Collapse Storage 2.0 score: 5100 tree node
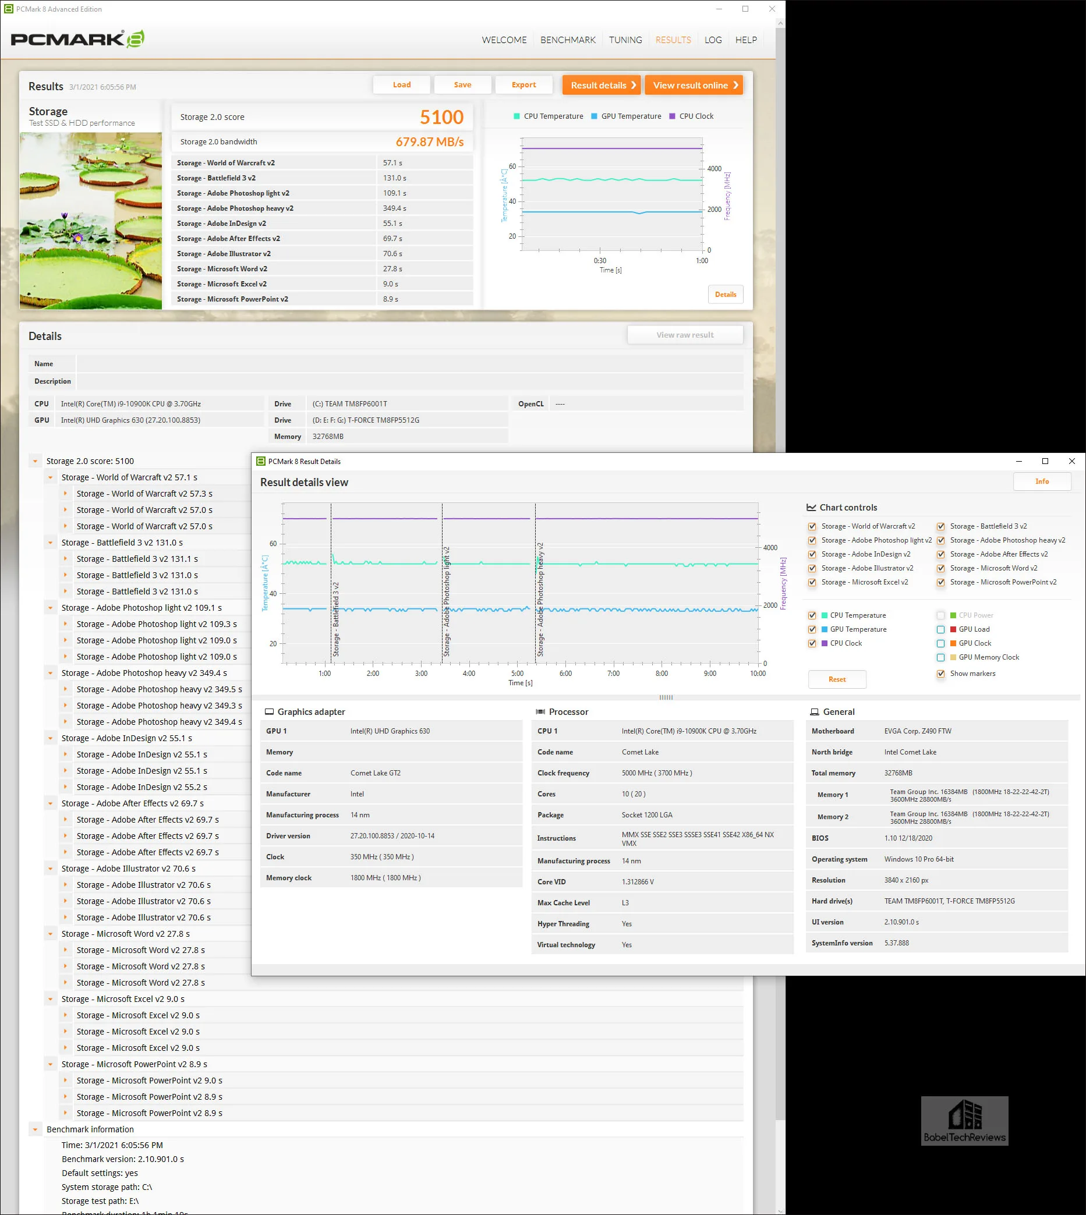 35,461
